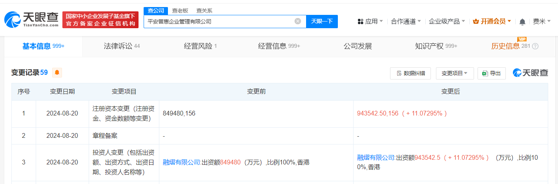Switch to the 查关系 search tab
558x184 pixels.
pos(204,11)
